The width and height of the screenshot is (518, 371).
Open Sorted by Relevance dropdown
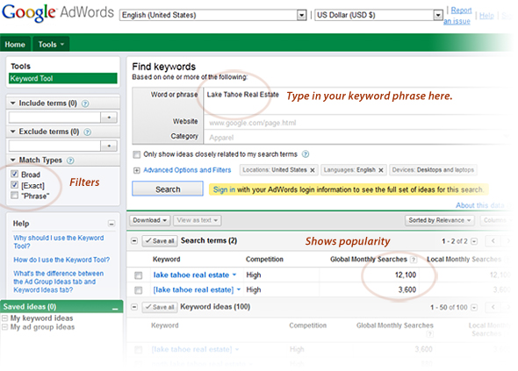[439, 220]
